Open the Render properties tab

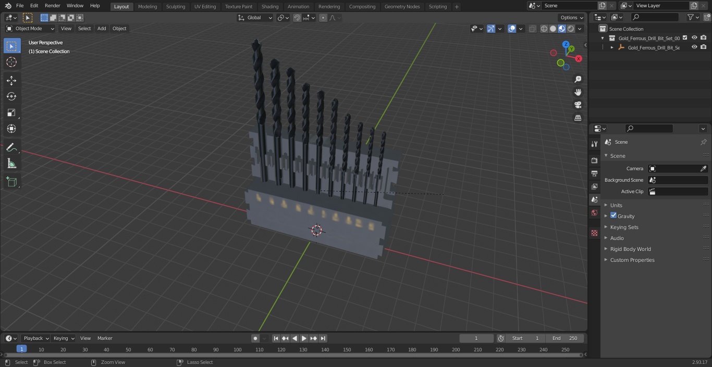coord(594,160)
